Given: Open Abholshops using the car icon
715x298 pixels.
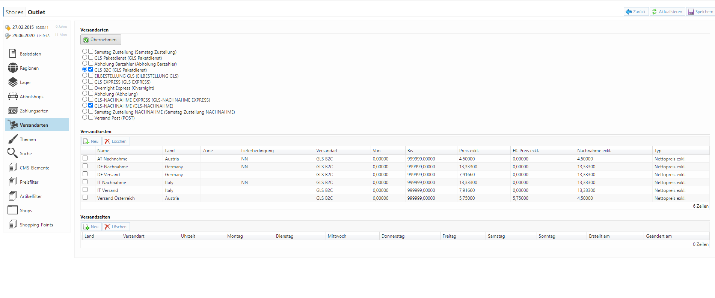Looking at the screenshot, I should coord(13,96).
